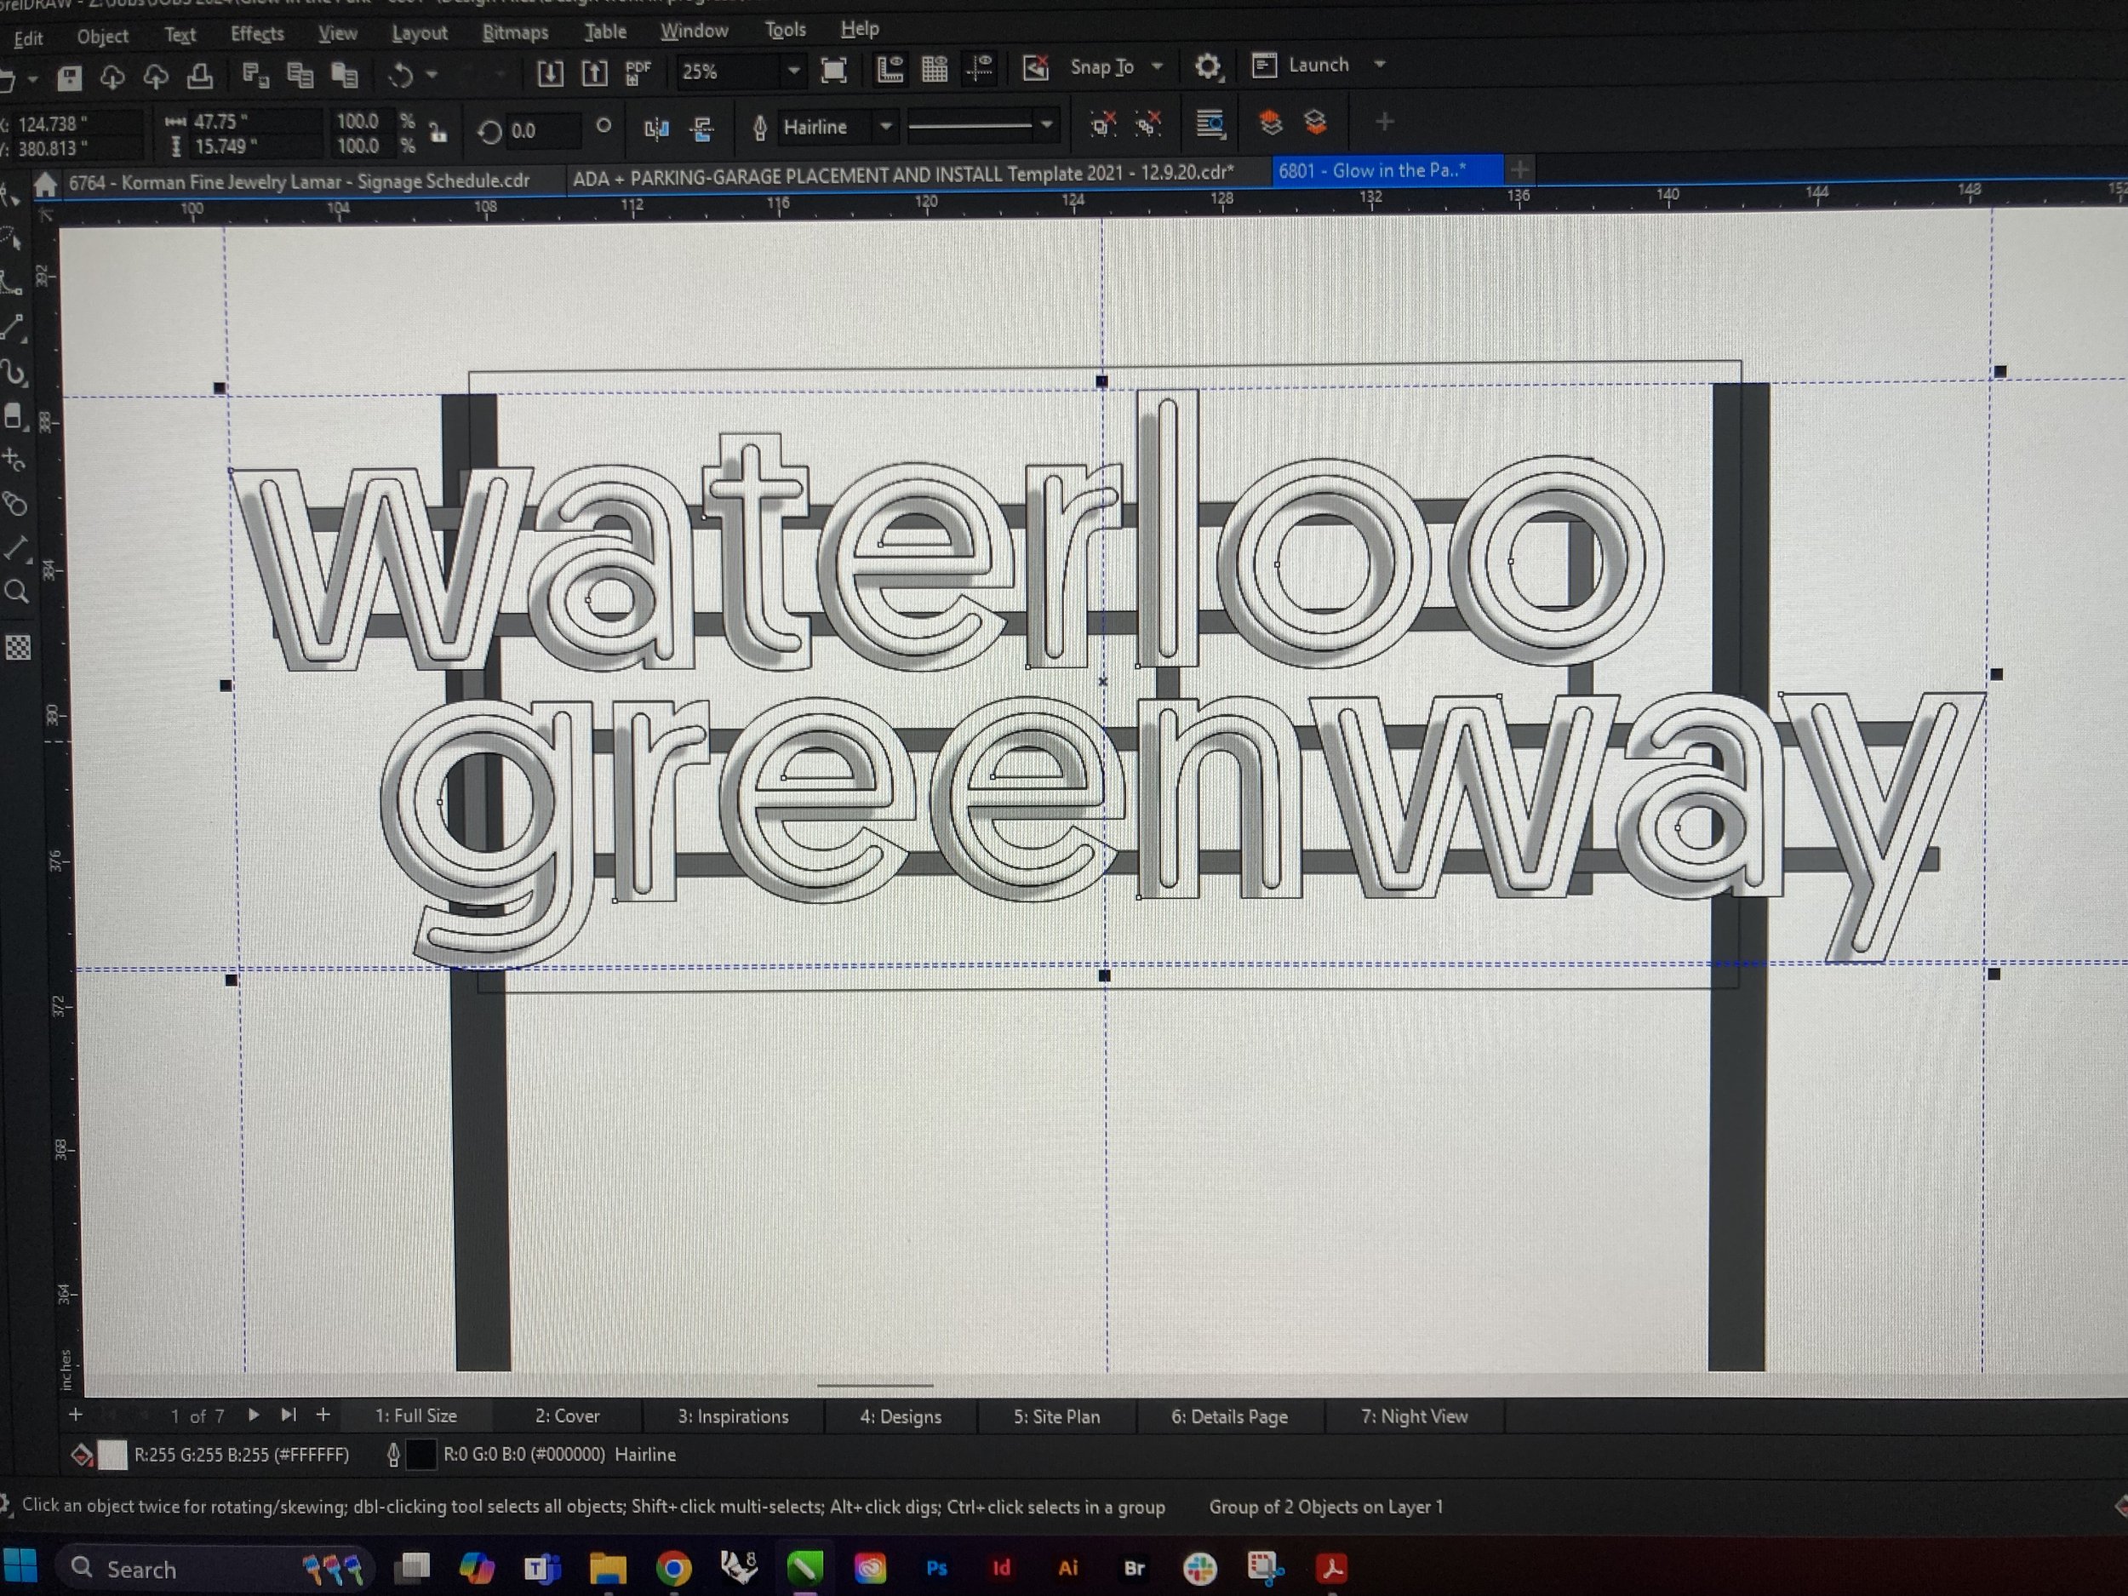Viewport: 2128px width, 1596px height.
Task: Click the Print icon
Action: point(200,76)
